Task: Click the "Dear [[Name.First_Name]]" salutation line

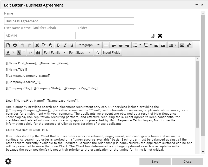Action: [x=42, y=101]
